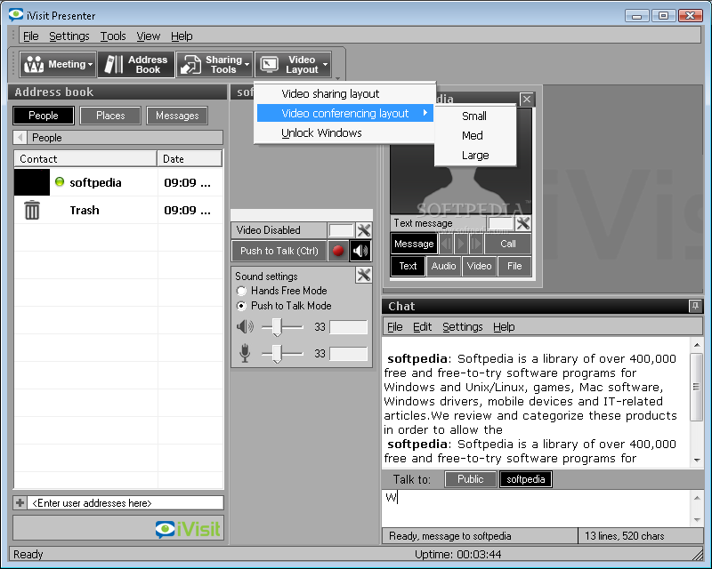Open Text message settings wrench icon
Screen dimensions: 712x569
[523, 223]
